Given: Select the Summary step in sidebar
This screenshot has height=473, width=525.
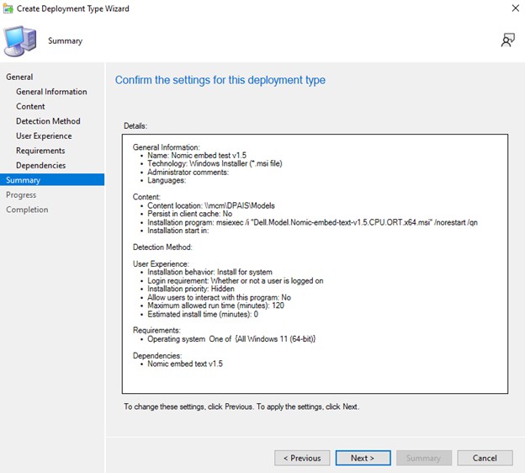Looking at the screenshot, I should point(23,180).
